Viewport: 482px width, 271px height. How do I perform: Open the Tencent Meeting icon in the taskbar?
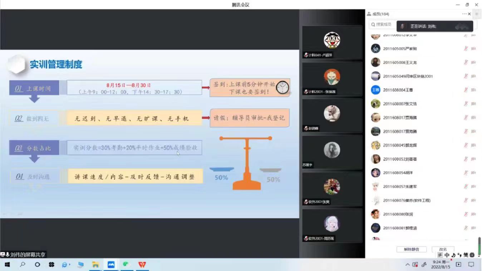coord(111,265)
